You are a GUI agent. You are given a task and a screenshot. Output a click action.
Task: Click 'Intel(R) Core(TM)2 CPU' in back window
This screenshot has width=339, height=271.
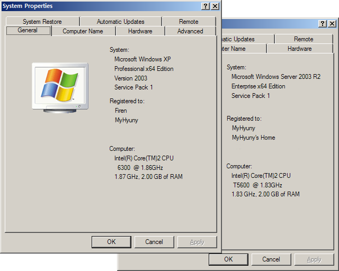261,176
